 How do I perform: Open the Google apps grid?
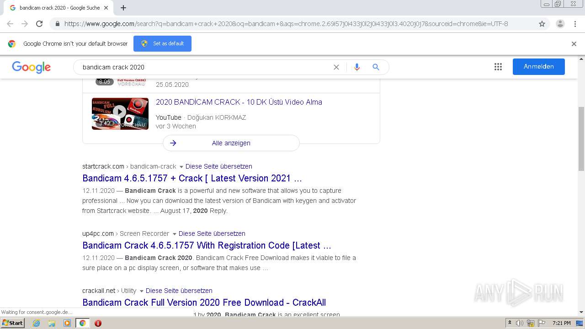click(x=498, y=67)
